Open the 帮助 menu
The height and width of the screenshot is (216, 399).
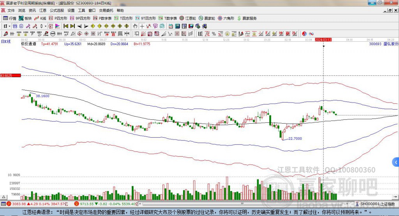120,11
